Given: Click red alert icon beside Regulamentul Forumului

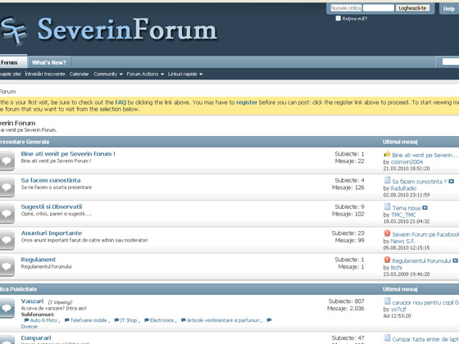Looking at the screenshot, I should tap(387, 260).
